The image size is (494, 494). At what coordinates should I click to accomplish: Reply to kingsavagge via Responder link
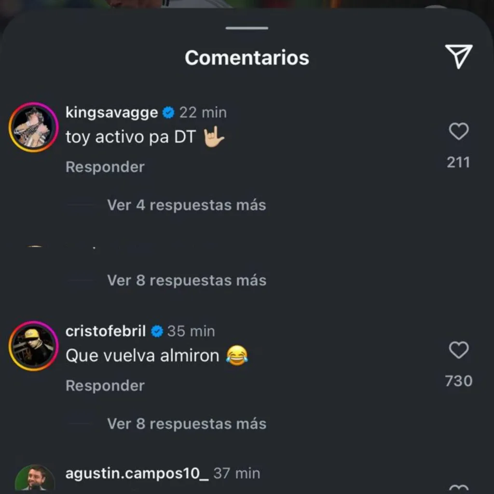pos(105,166)
